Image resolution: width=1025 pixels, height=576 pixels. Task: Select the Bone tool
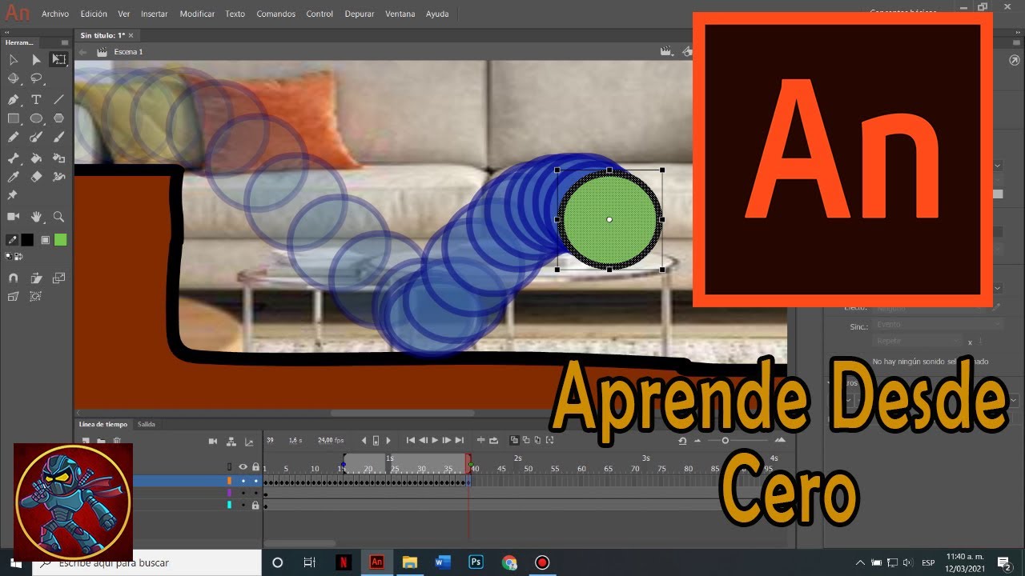click(14, 158)
